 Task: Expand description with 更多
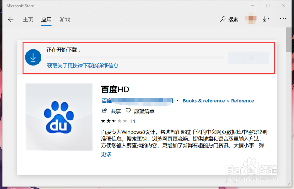(106, 155)
